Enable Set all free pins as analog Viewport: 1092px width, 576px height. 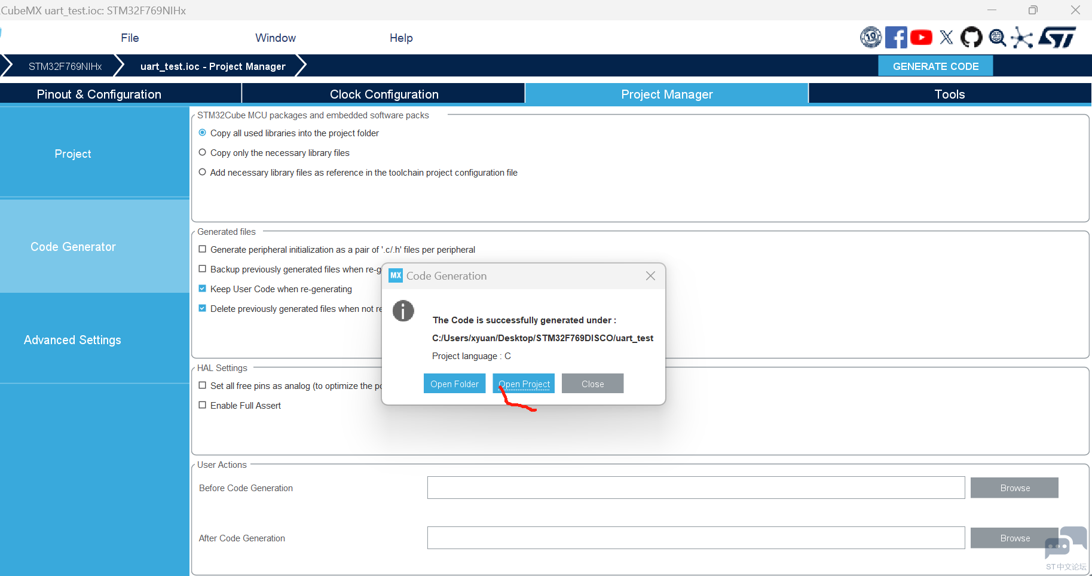click(203, 385)
